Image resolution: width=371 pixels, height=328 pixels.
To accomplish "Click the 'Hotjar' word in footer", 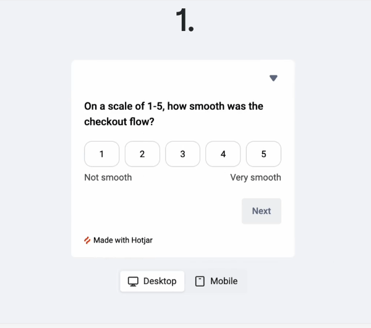I will click(x=142, y=240).
